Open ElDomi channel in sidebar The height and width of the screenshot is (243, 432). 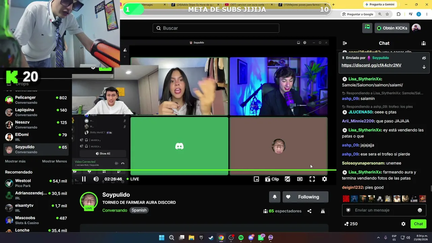coord(36,137)
